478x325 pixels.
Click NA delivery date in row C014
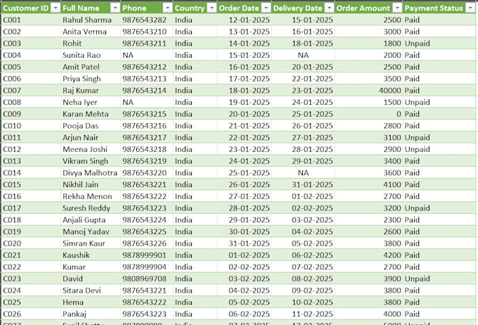303,173
